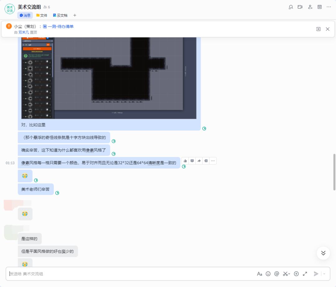Open the more options menu in the chat header
Image resolution: width=336 pixels, height=287 pixels.
(x=329, y=7)
